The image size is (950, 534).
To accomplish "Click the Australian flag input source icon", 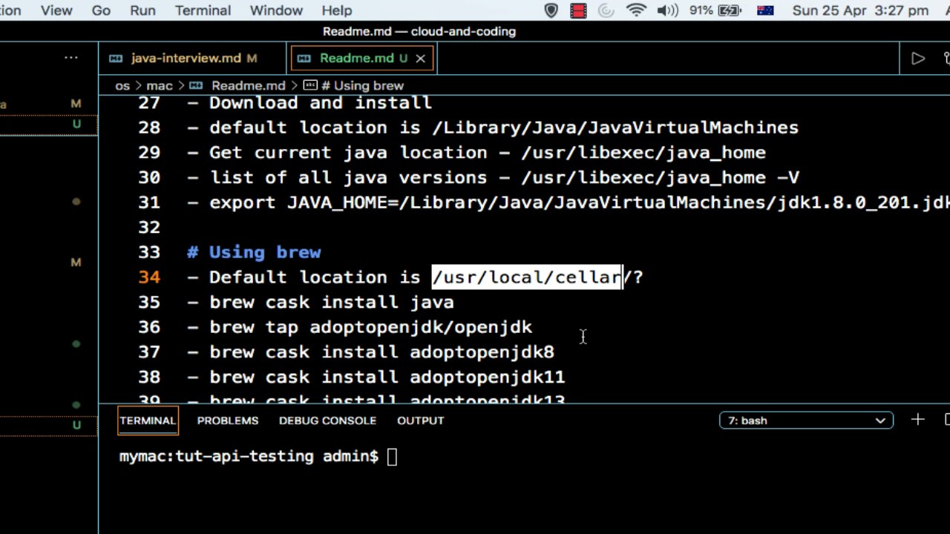I will tap(765, 10).
